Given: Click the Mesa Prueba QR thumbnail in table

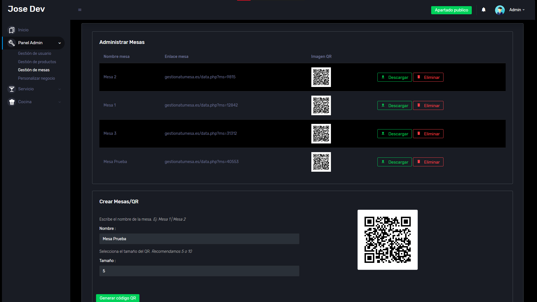Looking at the screenshot, I should click(x=321, y=162).
